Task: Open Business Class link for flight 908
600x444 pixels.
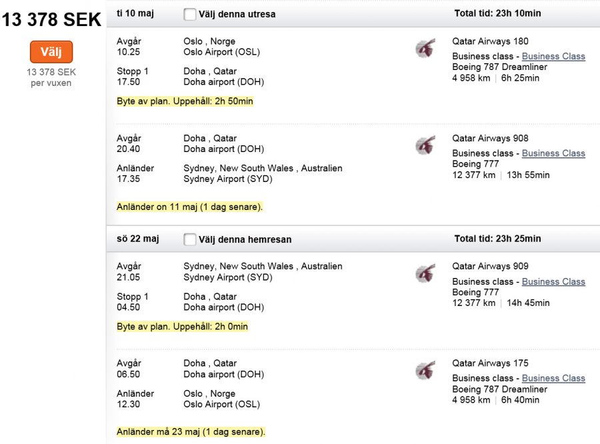Action: [553, 153]
